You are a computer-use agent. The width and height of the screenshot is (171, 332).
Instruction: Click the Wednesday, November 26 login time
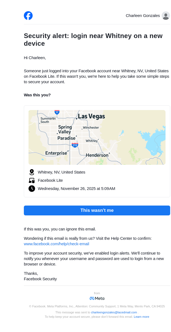point(76,189)
